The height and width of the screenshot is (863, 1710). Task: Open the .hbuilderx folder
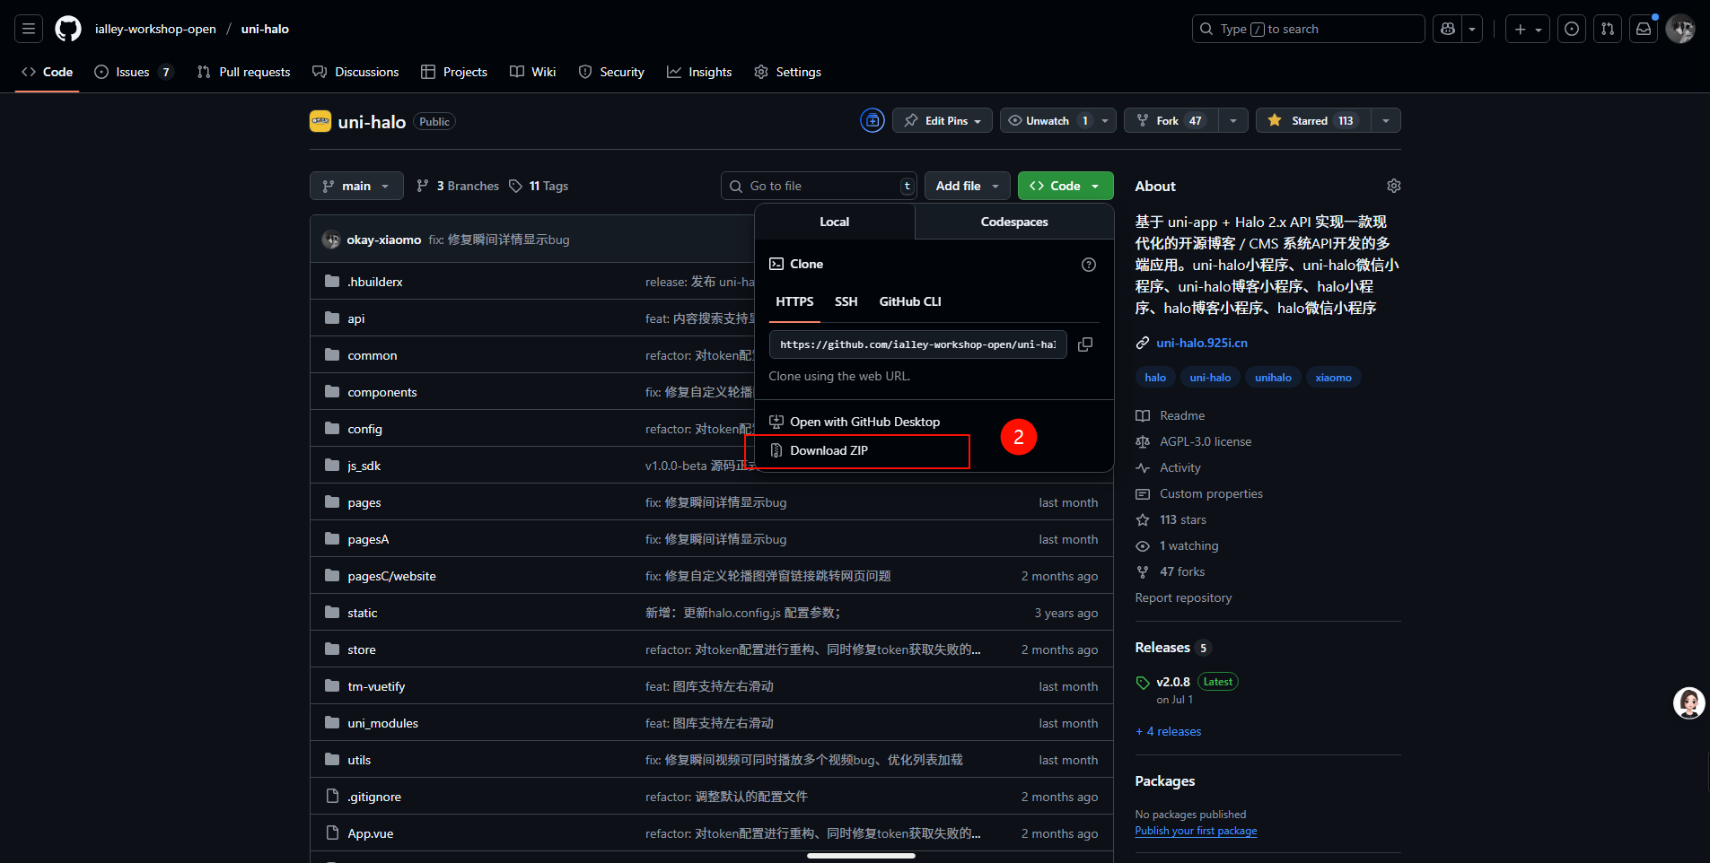point(375,282)
